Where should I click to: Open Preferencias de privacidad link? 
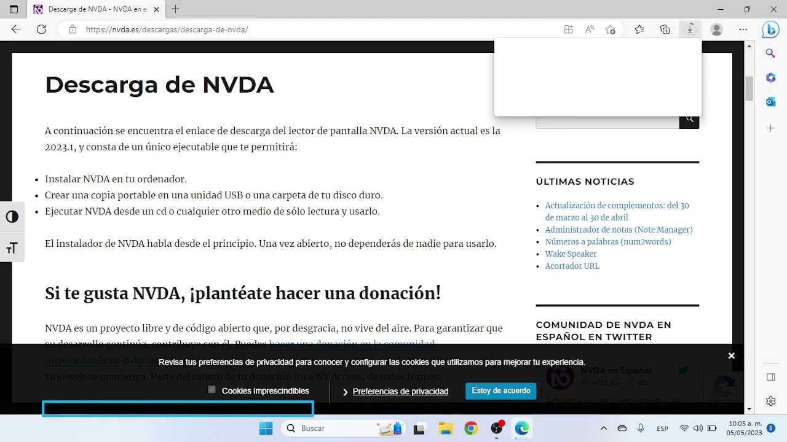point(400,392)
